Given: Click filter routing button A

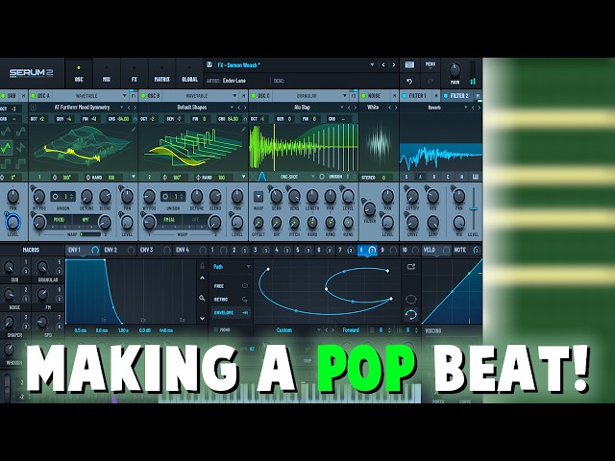Looking at the screenshot, I should click(x=420, y=177).
